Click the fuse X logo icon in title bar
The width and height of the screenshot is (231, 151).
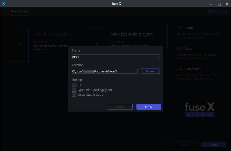click(4, 4)
